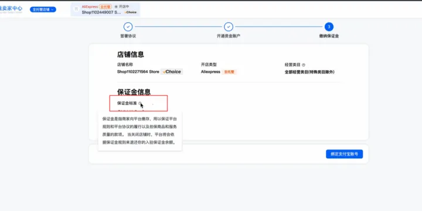Click the 卖家中心 logo at top left
422x211 pixels.
coord(11,9)
